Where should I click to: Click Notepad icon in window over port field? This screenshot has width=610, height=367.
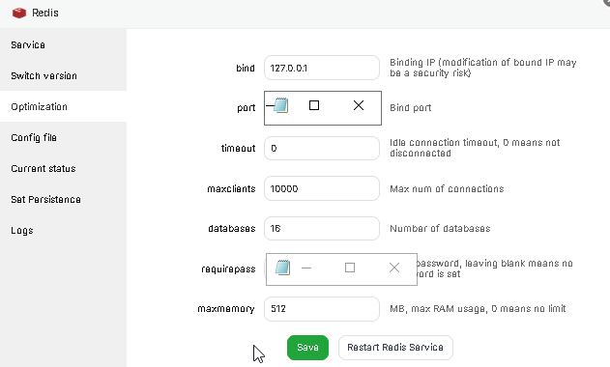[x=281, y=105]
